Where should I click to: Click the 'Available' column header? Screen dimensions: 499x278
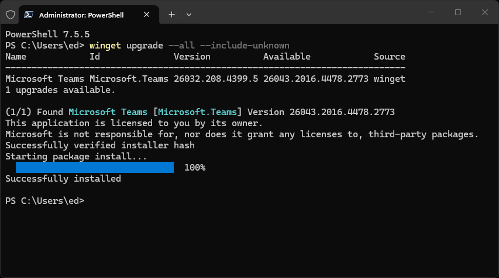click(x=287, y=57)
